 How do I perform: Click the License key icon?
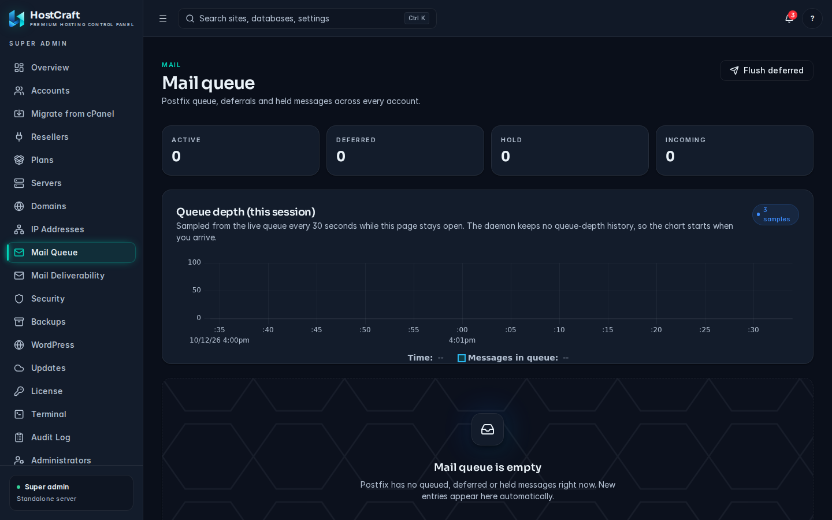pos(19,391)
